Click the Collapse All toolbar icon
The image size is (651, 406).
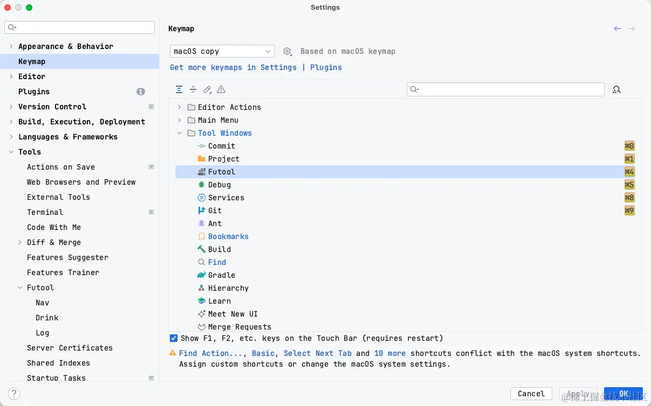(x=193, y=89)
